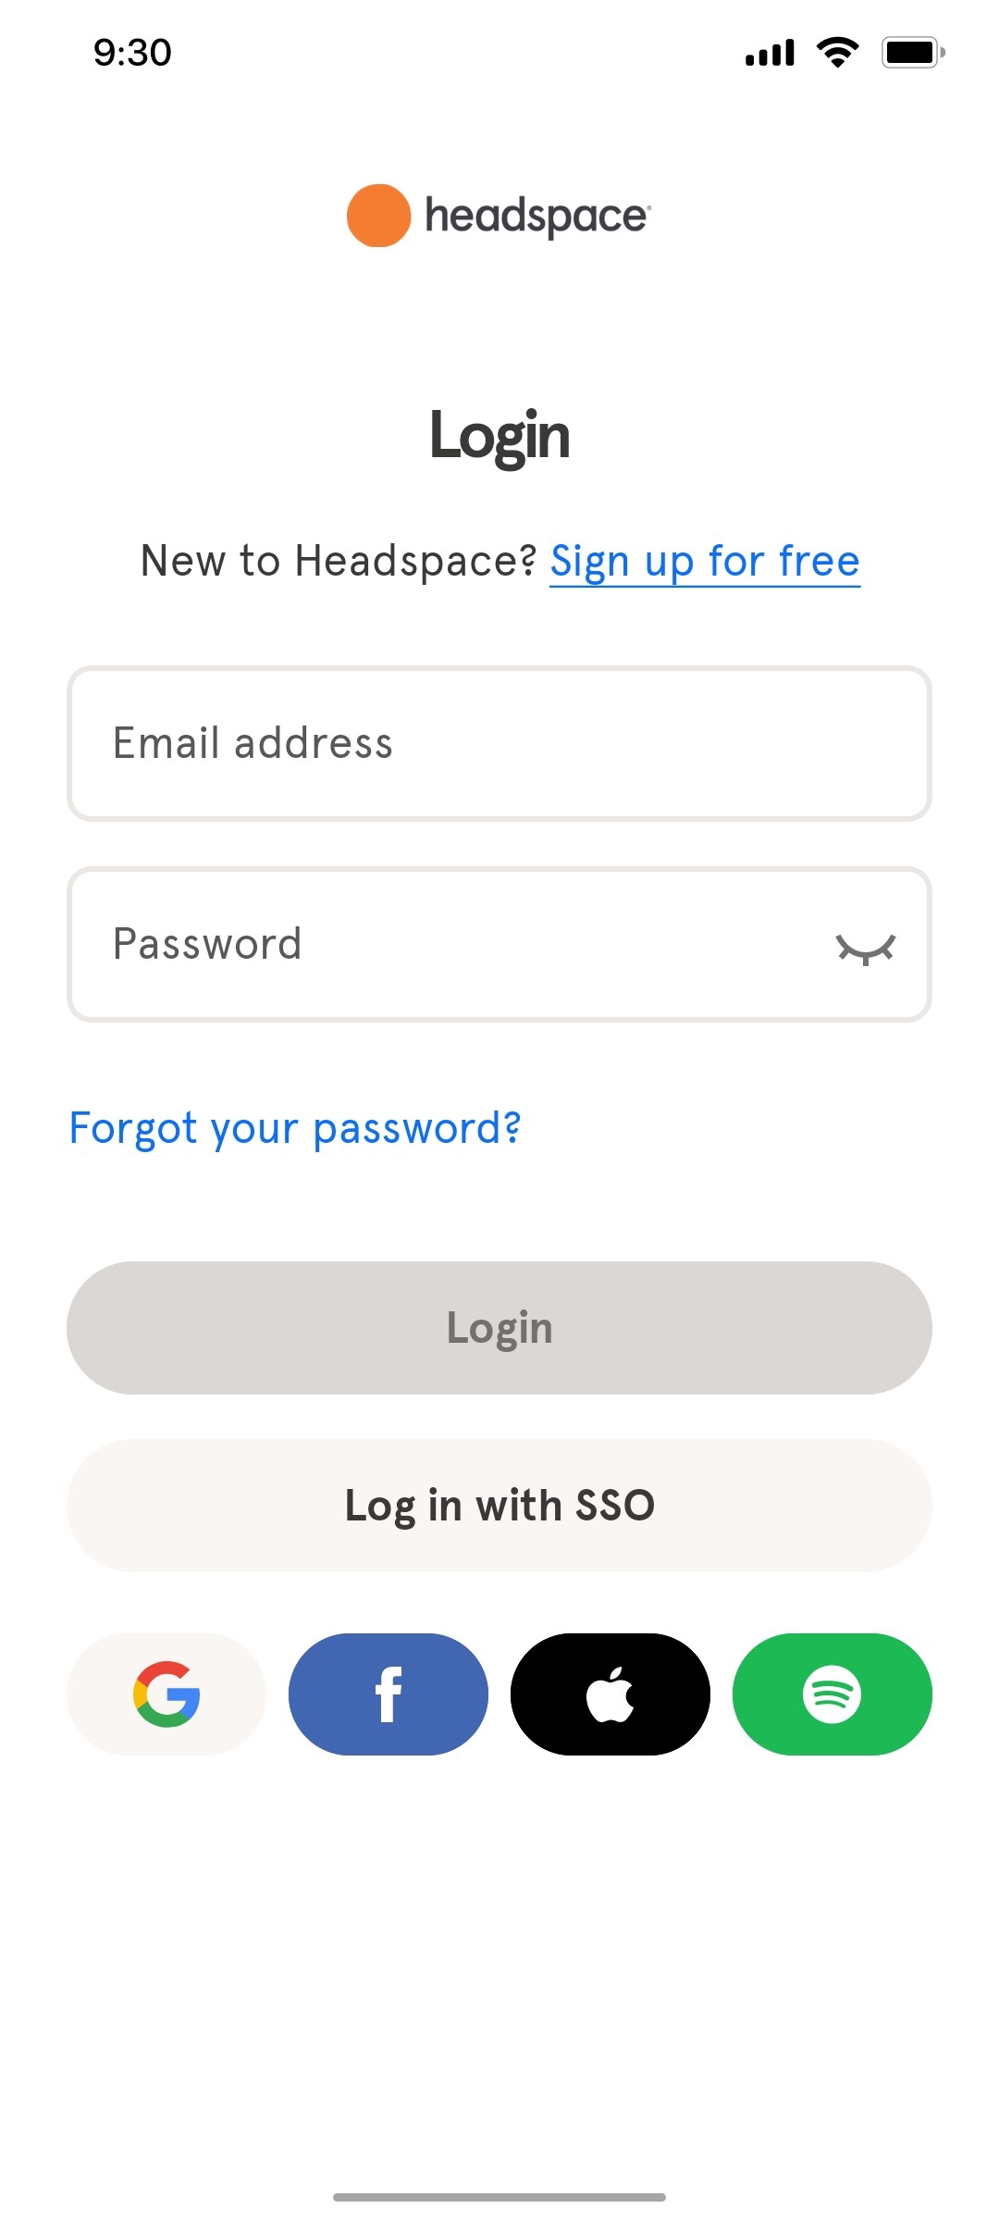
Task: Click the Login page heading
Action: click(x=499, y=435)
